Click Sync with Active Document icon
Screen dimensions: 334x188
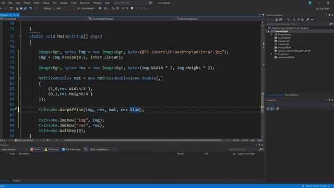click(x=294, y=20)
